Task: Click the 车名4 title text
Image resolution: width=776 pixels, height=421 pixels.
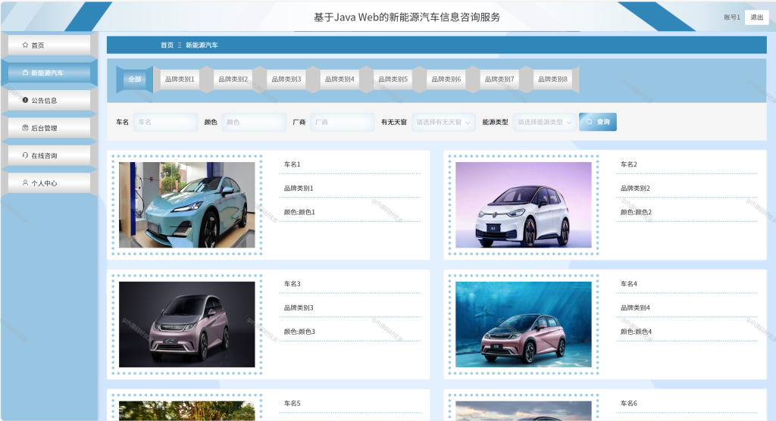Action: pos(629,284)
